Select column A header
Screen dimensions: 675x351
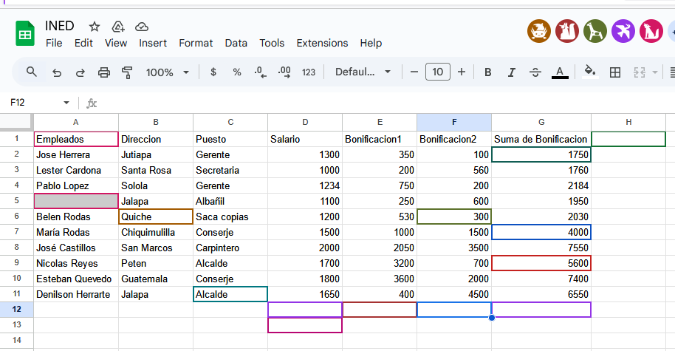point(76,123)
